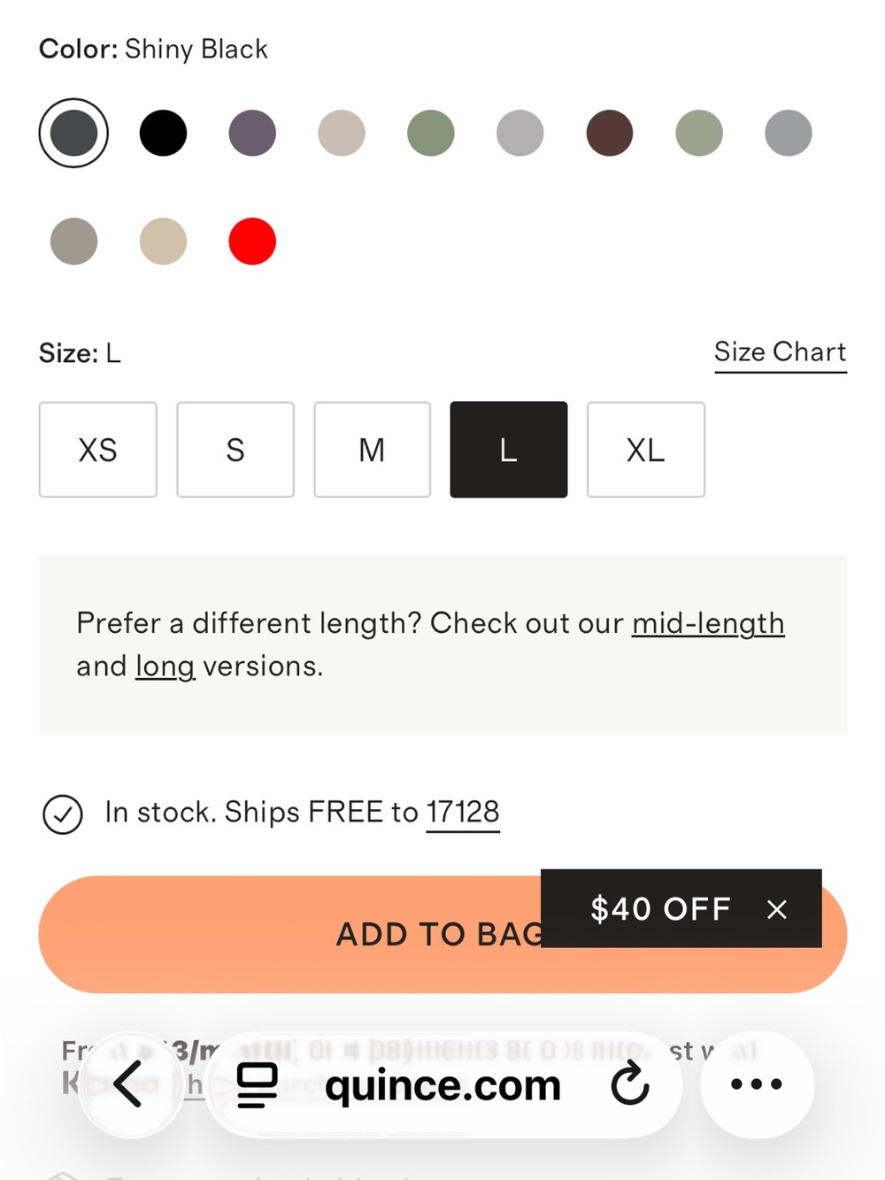This screenshot has width=885, height=1180.
Task: Pick size XL
Action: click(x=646, y=450)
